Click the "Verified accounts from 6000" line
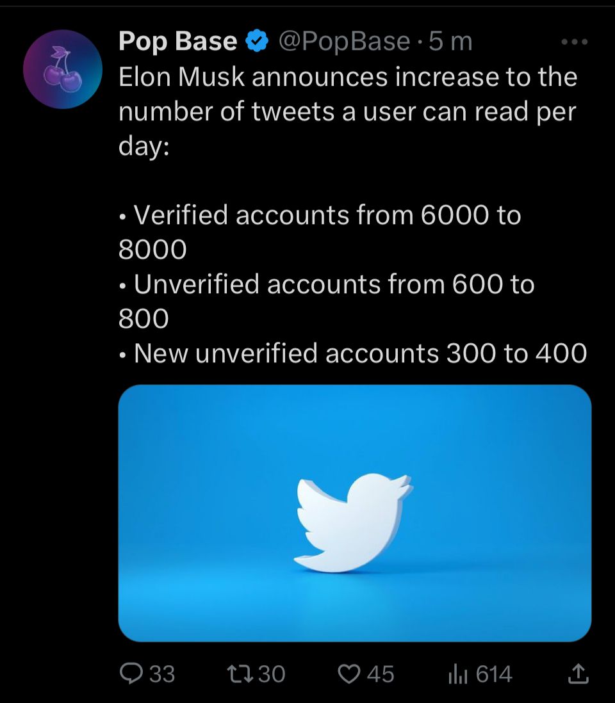Viewport: 615px width, 703px height. [x=327, y=215]
